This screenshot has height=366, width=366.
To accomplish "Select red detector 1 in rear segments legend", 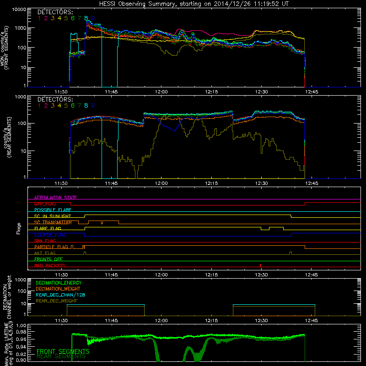I will (39, 106).
